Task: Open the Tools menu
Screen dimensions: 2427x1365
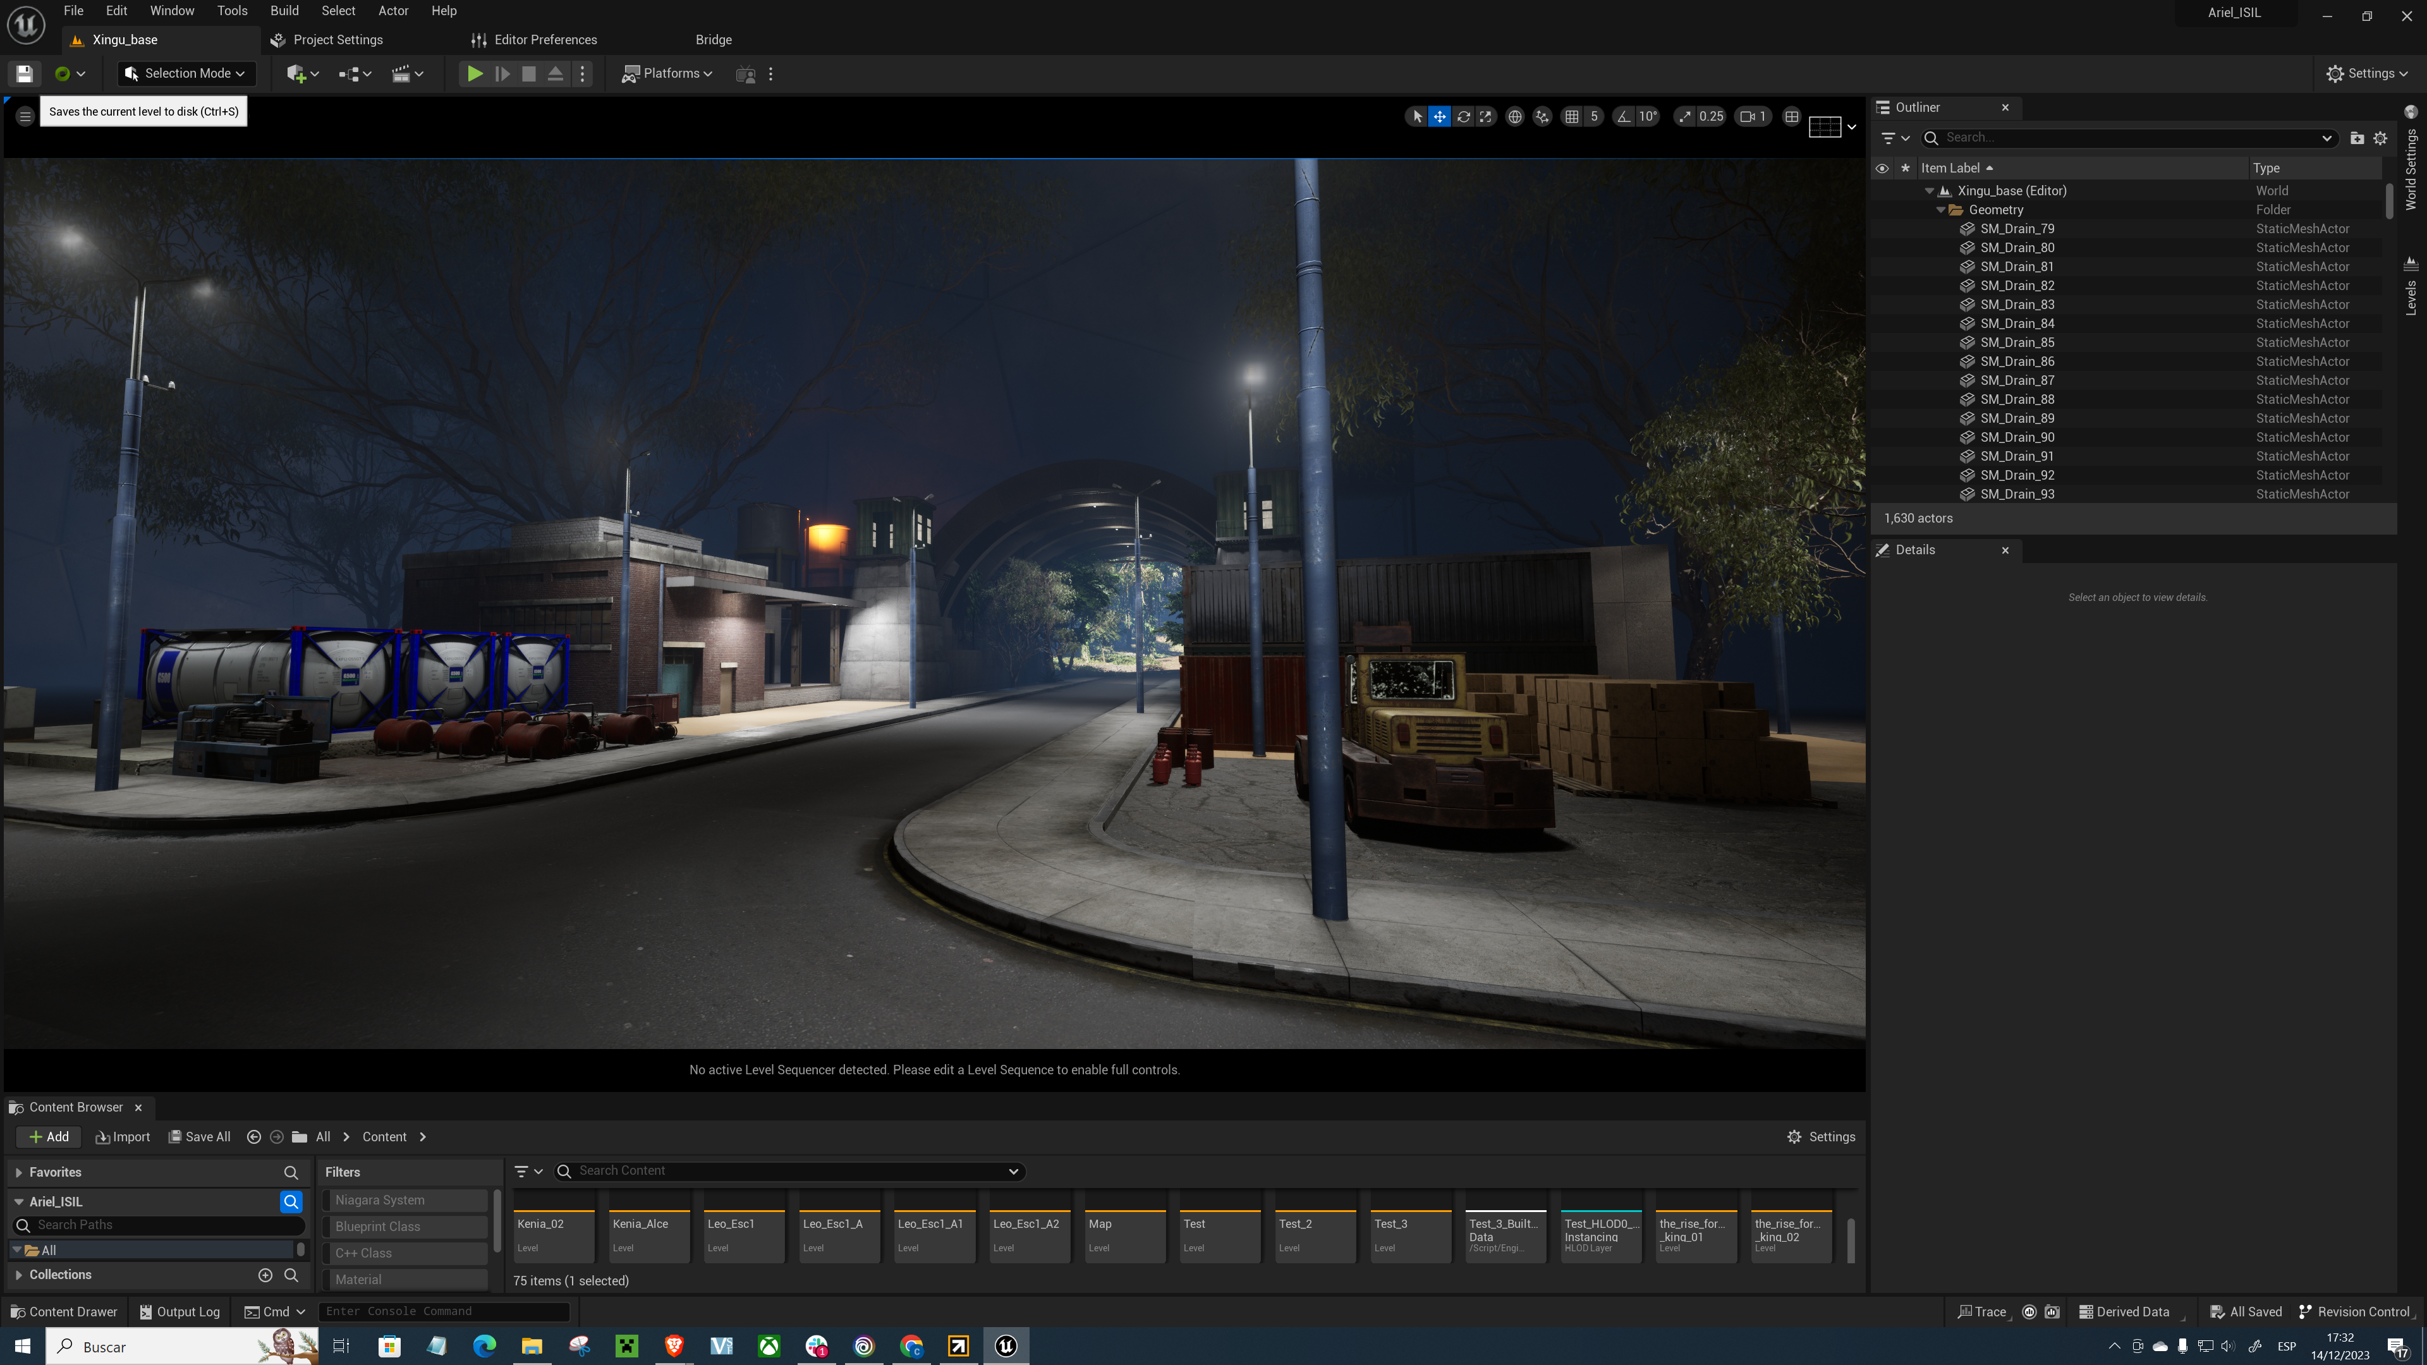Action: [x=233, y=10]
